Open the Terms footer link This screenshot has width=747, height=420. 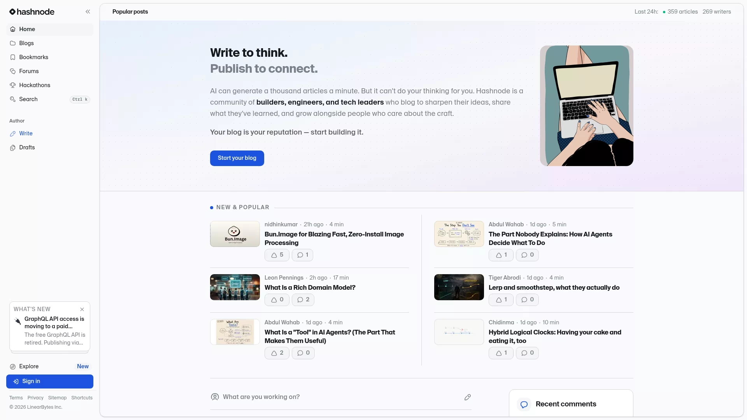point(16,398)
